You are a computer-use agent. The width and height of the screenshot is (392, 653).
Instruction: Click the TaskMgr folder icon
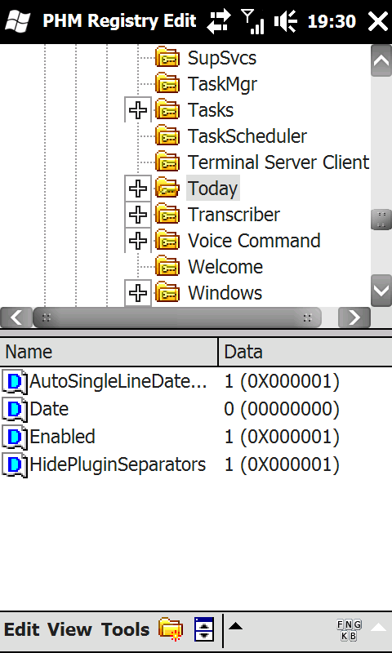pyautogui.click(x=167, y=84)
